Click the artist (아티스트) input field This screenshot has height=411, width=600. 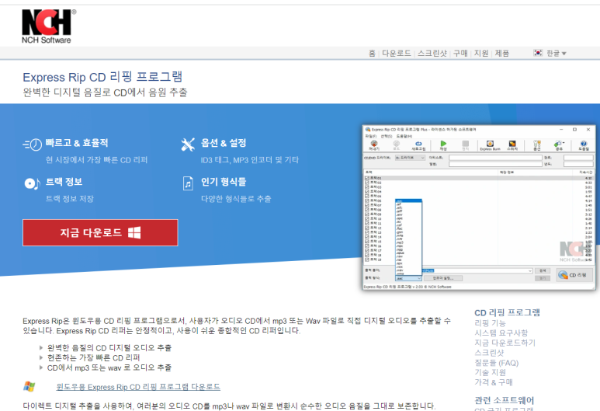495,158
